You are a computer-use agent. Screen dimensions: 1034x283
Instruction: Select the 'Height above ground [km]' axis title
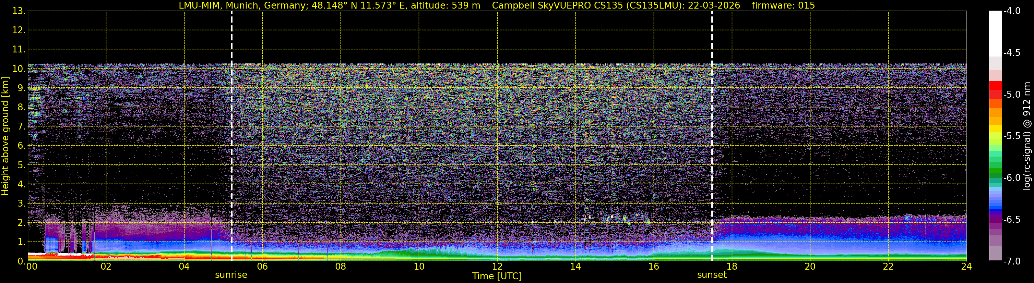[x=5, y=136]
